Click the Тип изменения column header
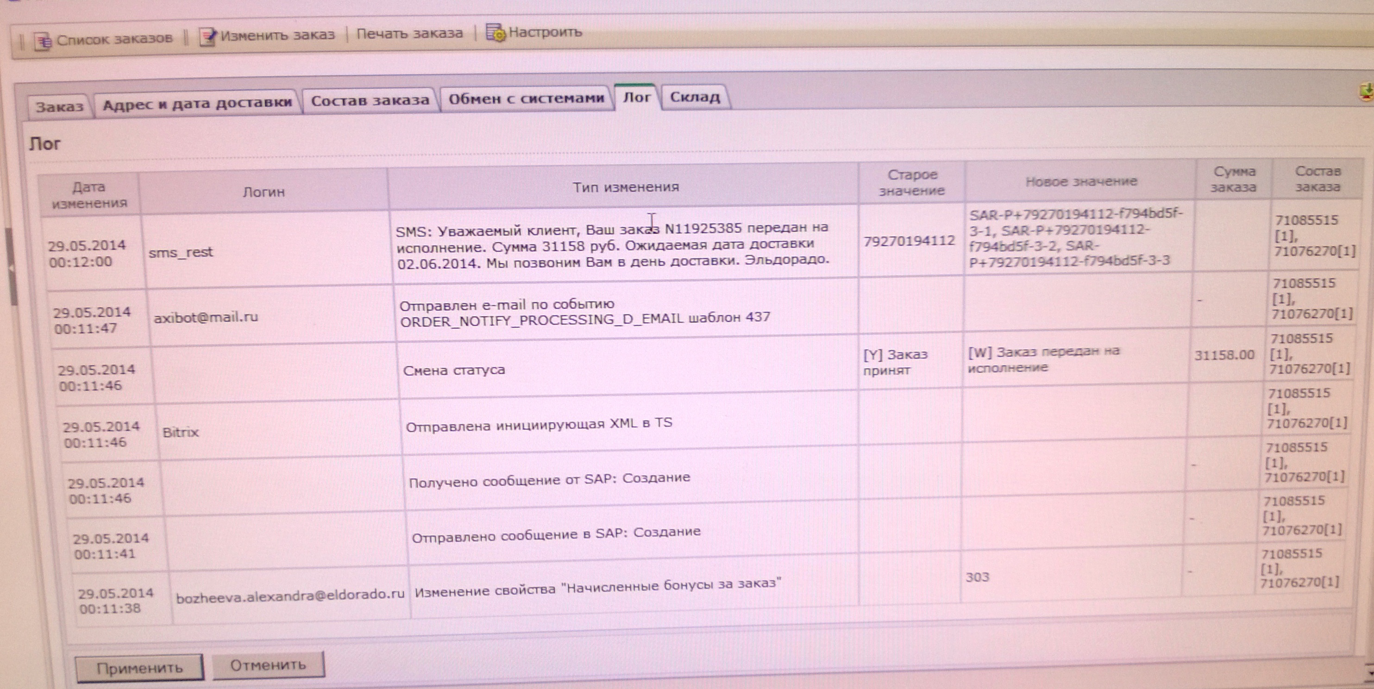The width and height of the screenshot is (1374, 689). (625, 187)
